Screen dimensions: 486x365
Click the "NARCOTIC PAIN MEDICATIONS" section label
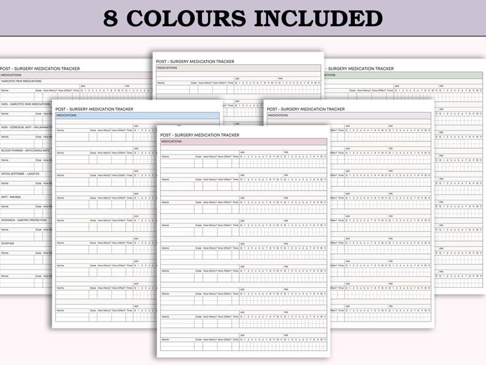pyautogui.click(x=21, y=81)
